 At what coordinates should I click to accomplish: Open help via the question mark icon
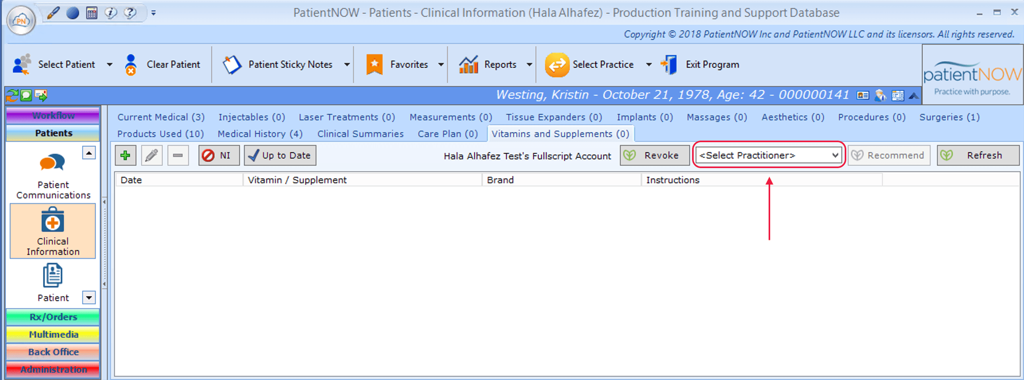pos(130,13)
